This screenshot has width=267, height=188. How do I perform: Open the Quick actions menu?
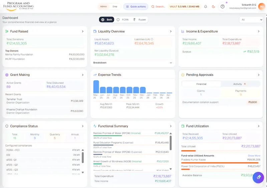click(136, 6)
